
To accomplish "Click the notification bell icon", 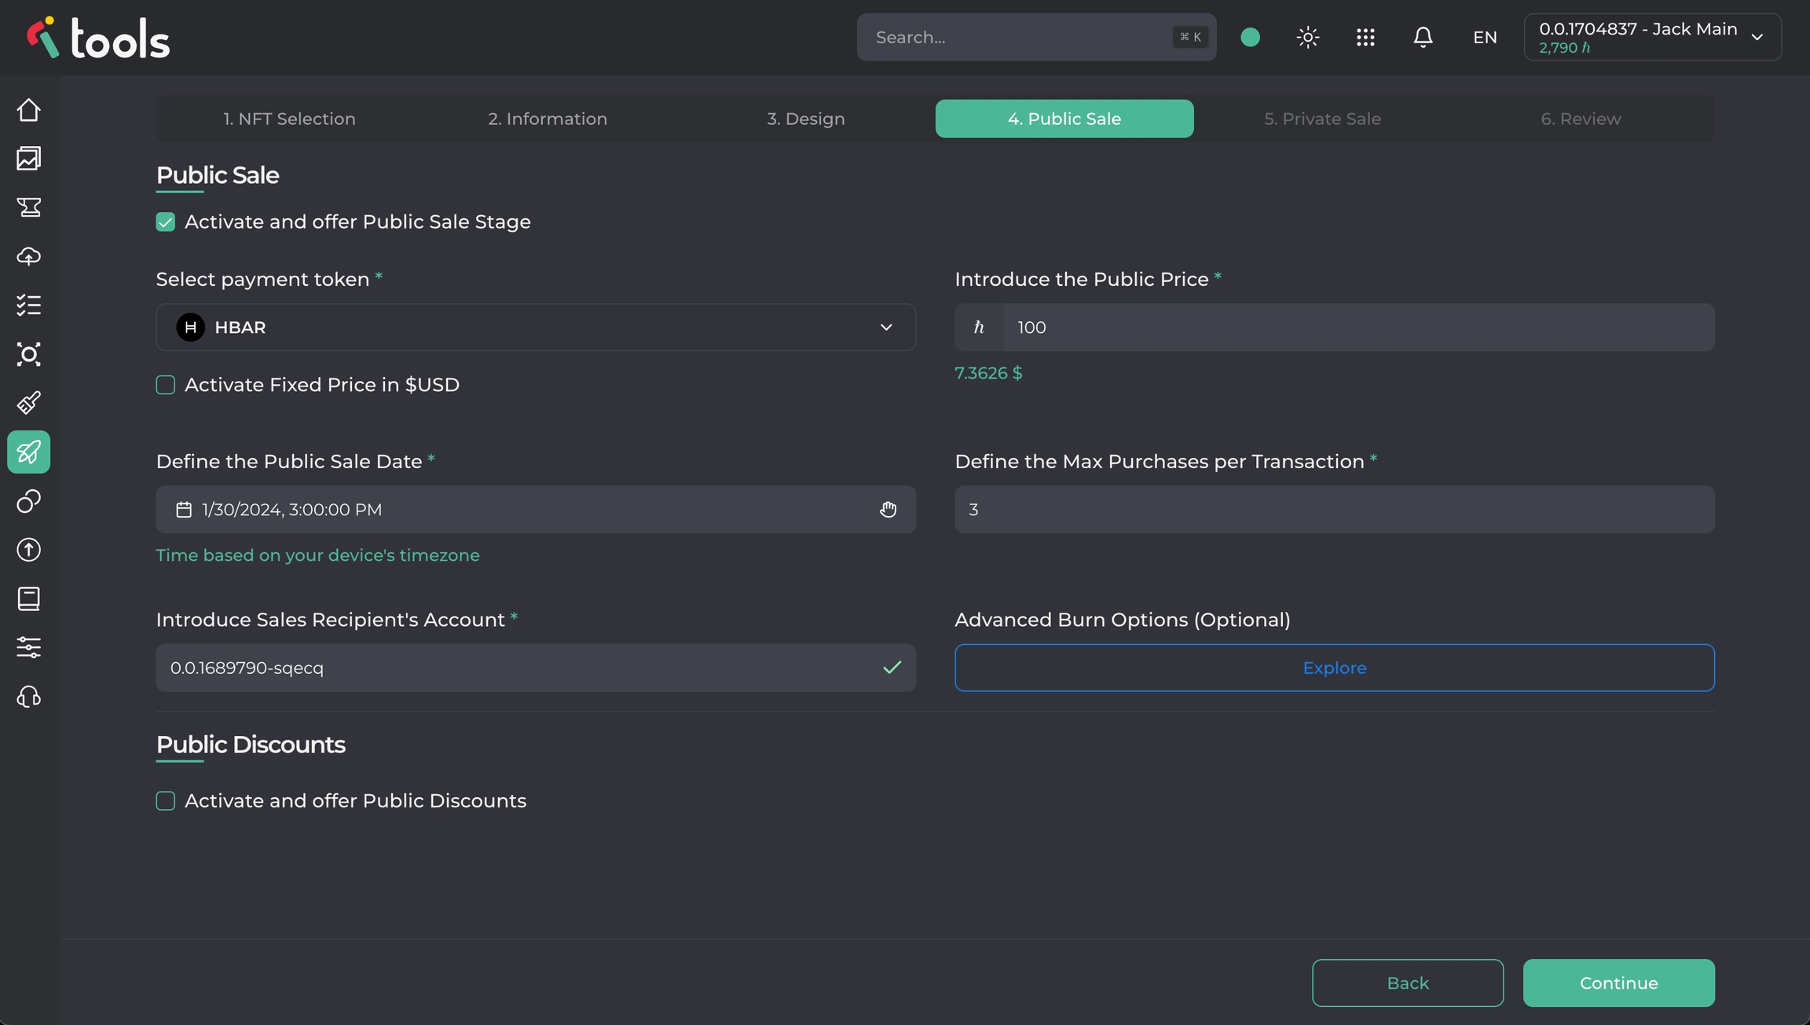I will [1423, 37].
